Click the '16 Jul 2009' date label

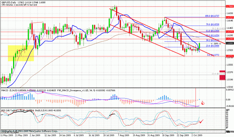coord(94,135)
